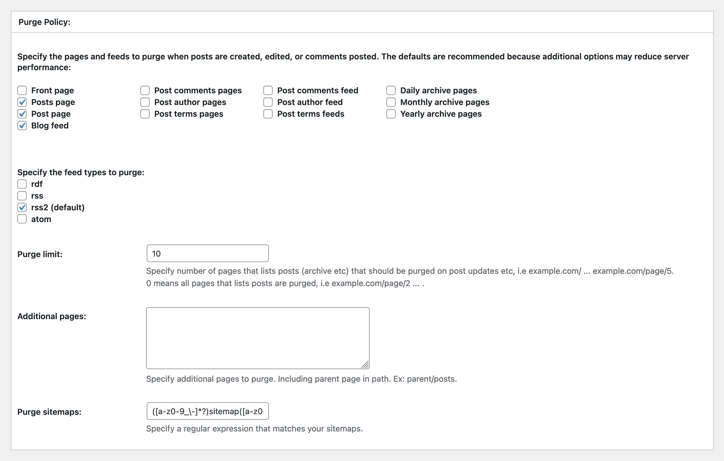
Task: Focus the Purge limit number field
Action: (x=207, y=254)
